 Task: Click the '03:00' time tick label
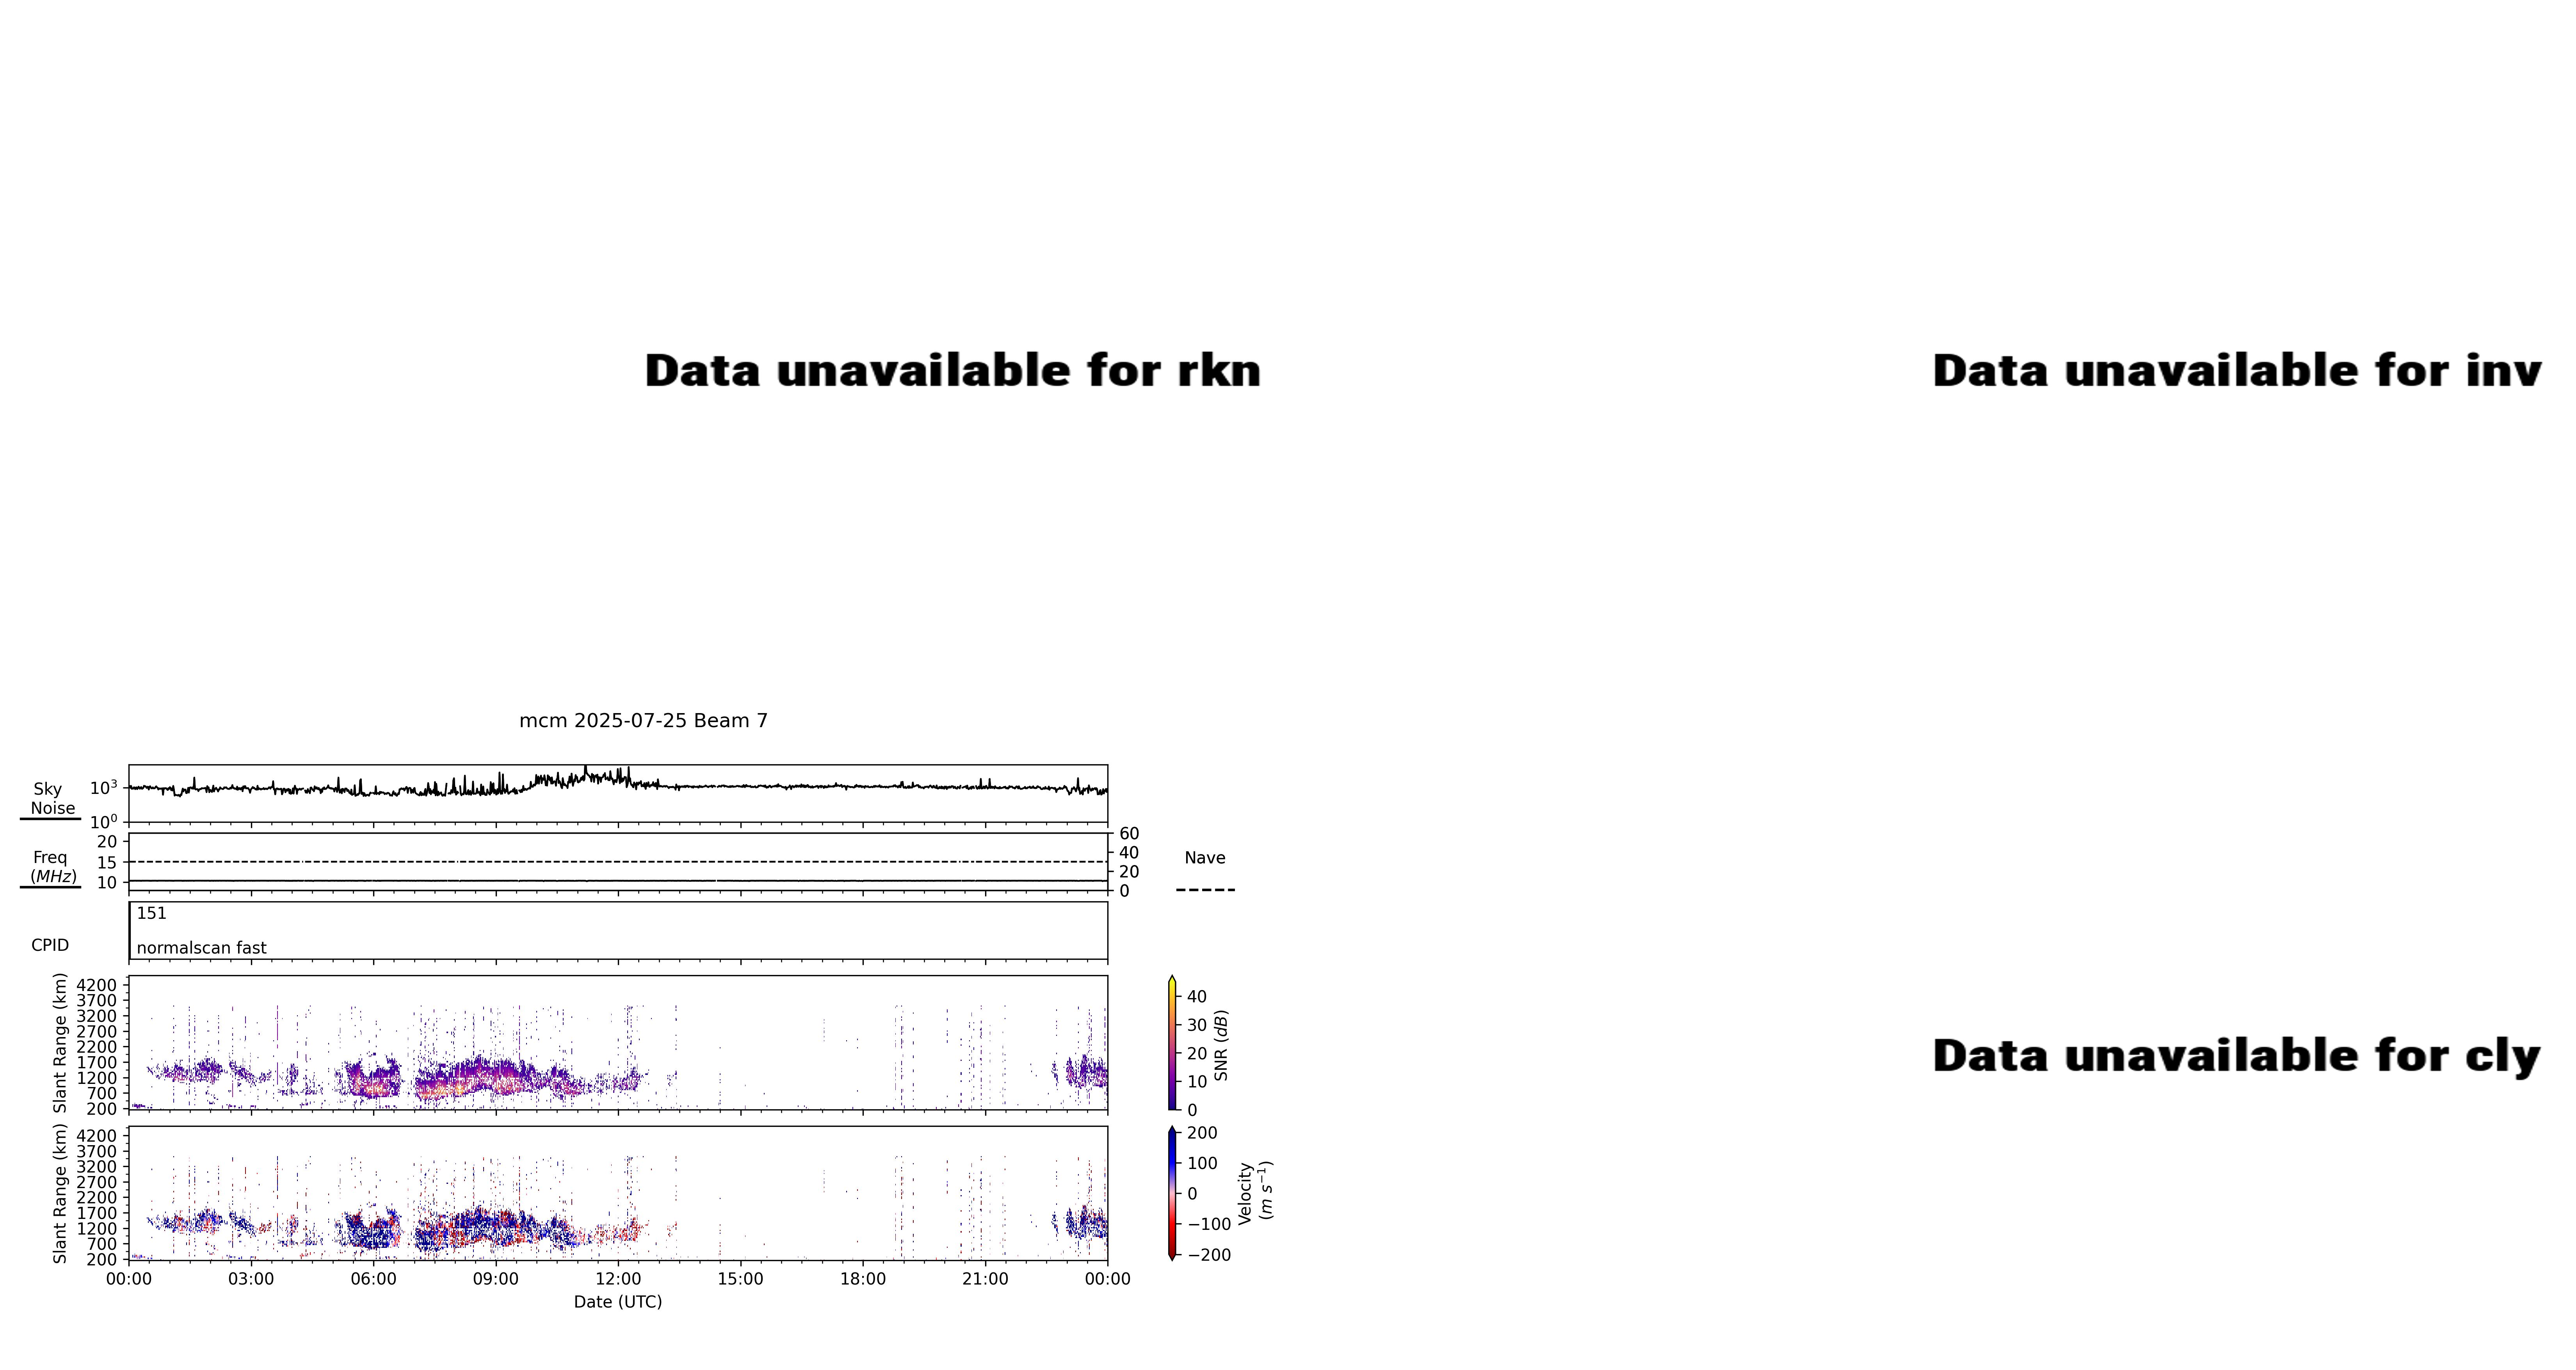tap(251, 1279)
